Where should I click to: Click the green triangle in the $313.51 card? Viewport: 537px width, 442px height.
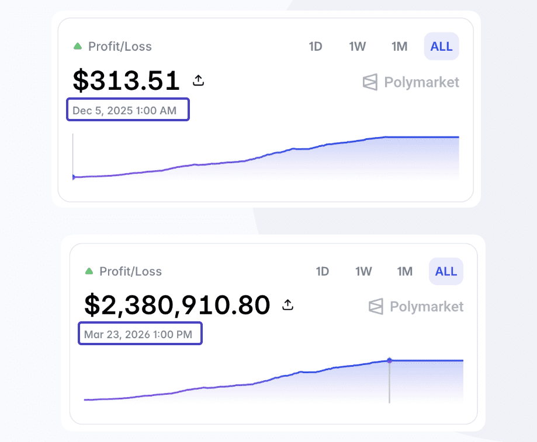click(x=77, y=46)
